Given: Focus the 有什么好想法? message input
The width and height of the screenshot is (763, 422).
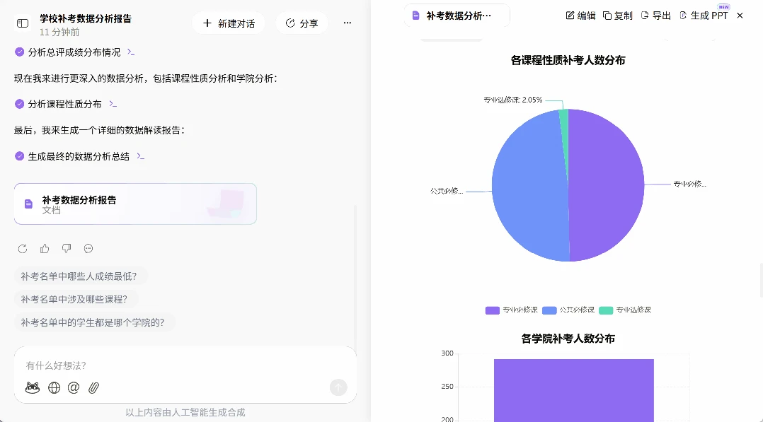Looking at the screenshot, I should click(x=185, y=365).
